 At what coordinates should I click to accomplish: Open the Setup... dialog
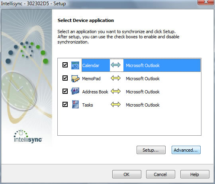pos(151,150)
